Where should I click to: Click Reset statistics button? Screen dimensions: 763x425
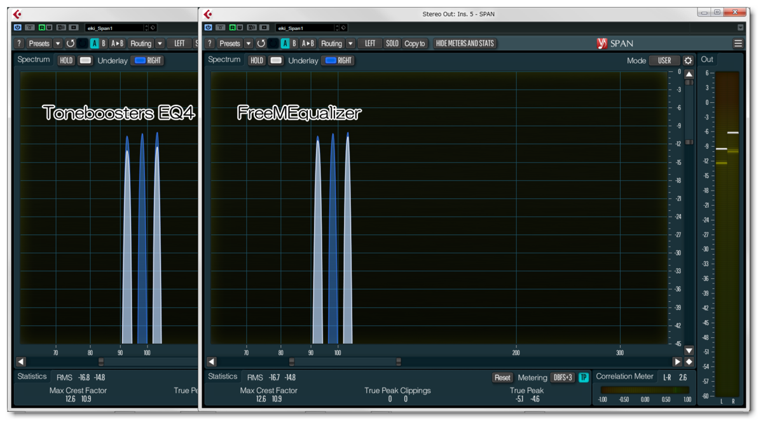click(x=502, y=377)
